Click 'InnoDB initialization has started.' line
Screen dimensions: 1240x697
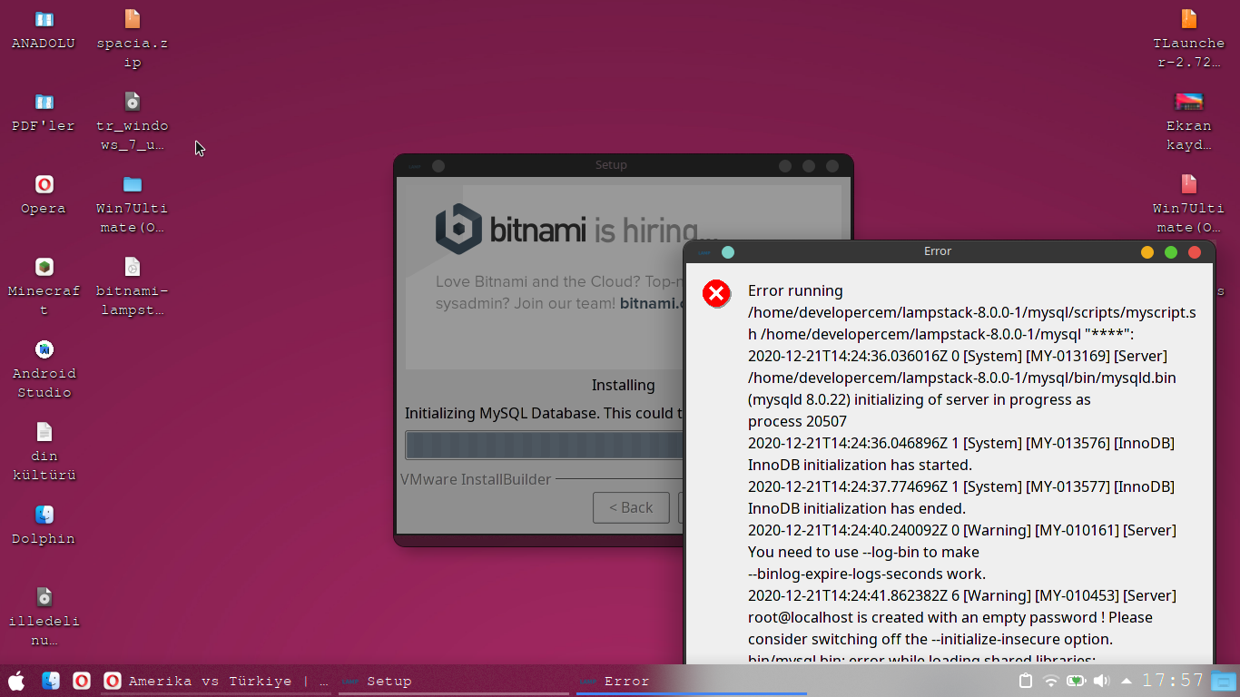pyautogui.click(x=860, y=465)
